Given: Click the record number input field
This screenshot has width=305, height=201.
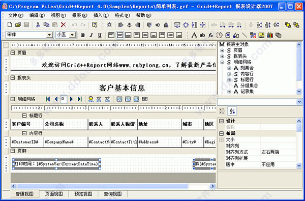Looking at the screenshot, I should point(64,99).
